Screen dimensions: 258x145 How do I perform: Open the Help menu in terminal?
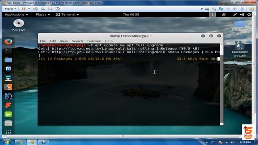tap(108, 41)
